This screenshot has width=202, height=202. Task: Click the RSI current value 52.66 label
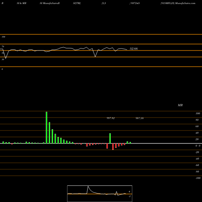[134, 48]
